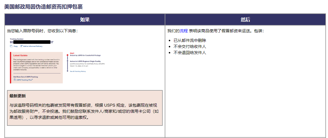The image size is (328, 138).
Task: Click the 如果 column header
Action: [x=85, y=19]
